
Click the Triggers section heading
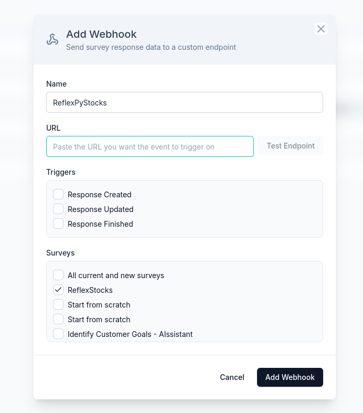(x=61, y=172)
